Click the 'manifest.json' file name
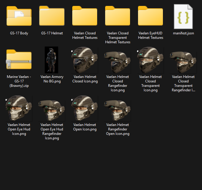202x190 pixels. [x=183, y=33]
